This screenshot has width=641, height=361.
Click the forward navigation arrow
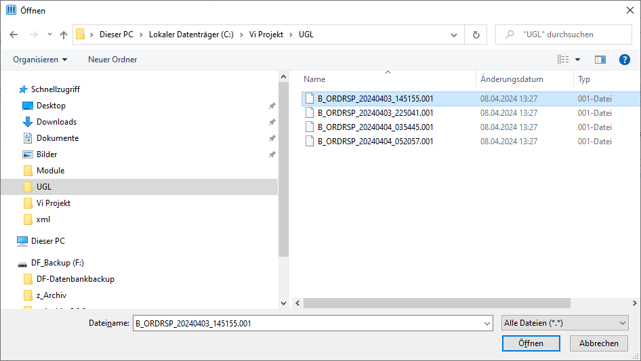click(x=34, y=35)
